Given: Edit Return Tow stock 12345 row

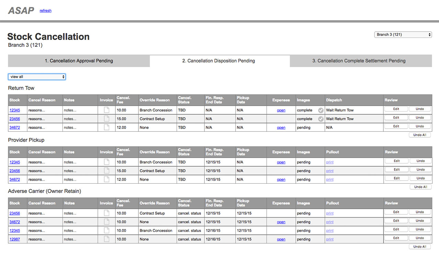Looking at the screenshot, I should 396,109.
